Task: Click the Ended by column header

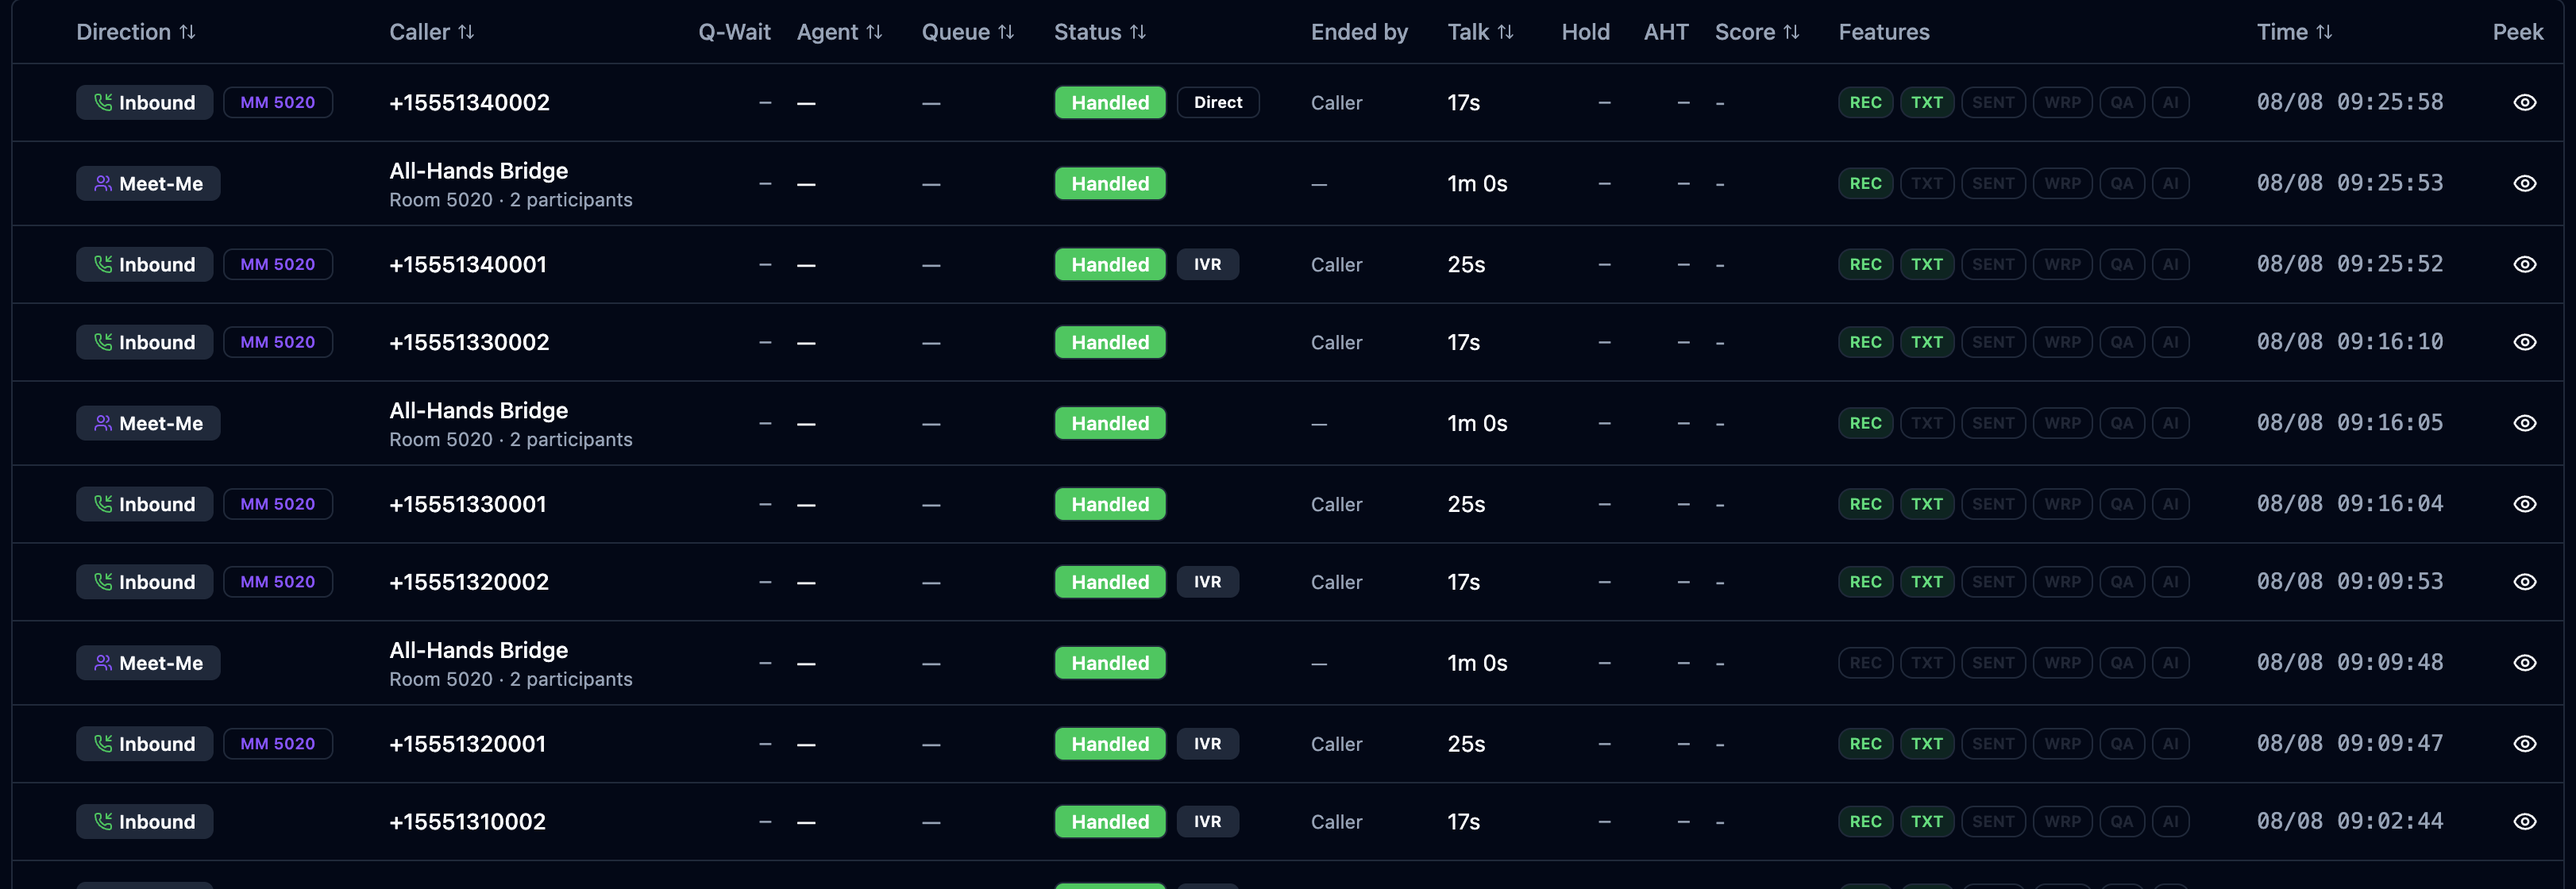Action: click(x=1359, y=32)
